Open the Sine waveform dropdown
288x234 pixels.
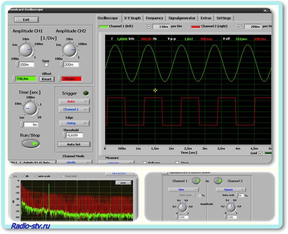183,190
